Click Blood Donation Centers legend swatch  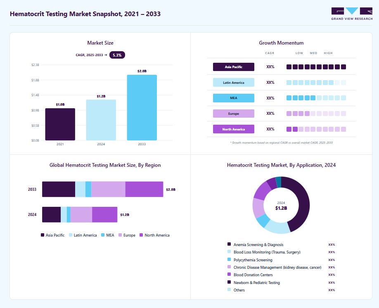click(229, 275)
